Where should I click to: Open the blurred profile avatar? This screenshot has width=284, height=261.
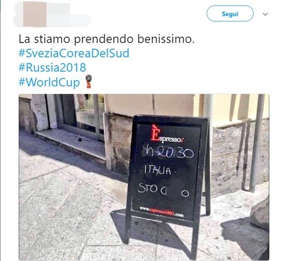click(35, 14)
